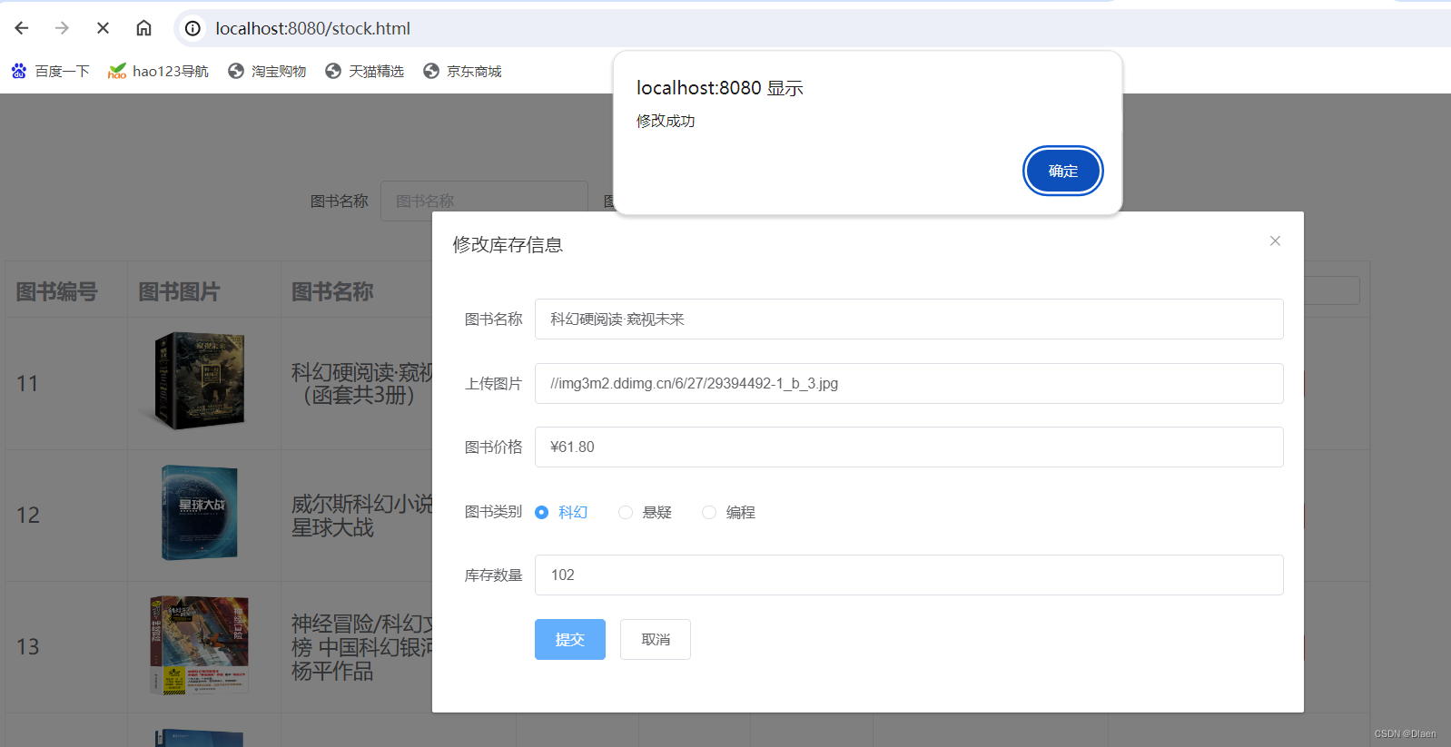Image resolution: width=1451 pixels, height=747 pixels.
Task: Click the 图书名称 field in dialog
Action: point(909,319)
